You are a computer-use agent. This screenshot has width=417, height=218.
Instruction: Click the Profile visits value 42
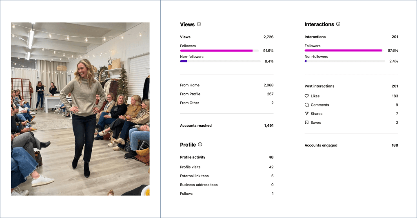point(271,167)
